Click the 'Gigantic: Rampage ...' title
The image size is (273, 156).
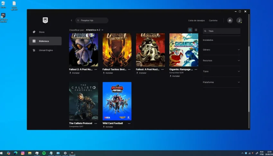click(181, 69)
